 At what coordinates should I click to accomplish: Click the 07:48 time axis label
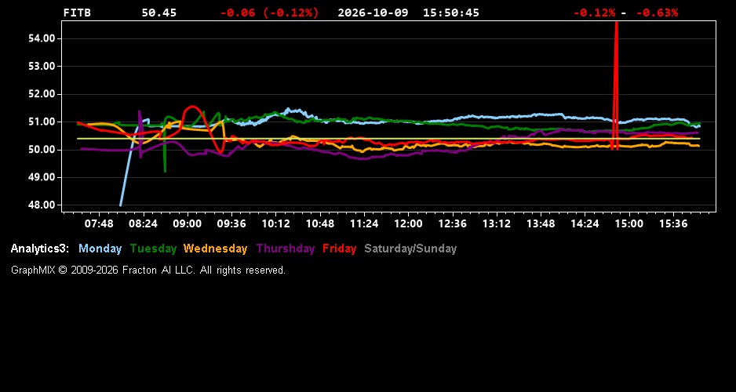coord(99,224)
